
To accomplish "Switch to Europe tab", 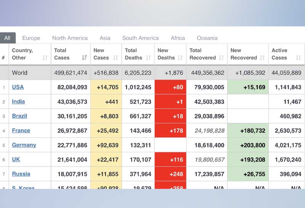I will 31,38.
